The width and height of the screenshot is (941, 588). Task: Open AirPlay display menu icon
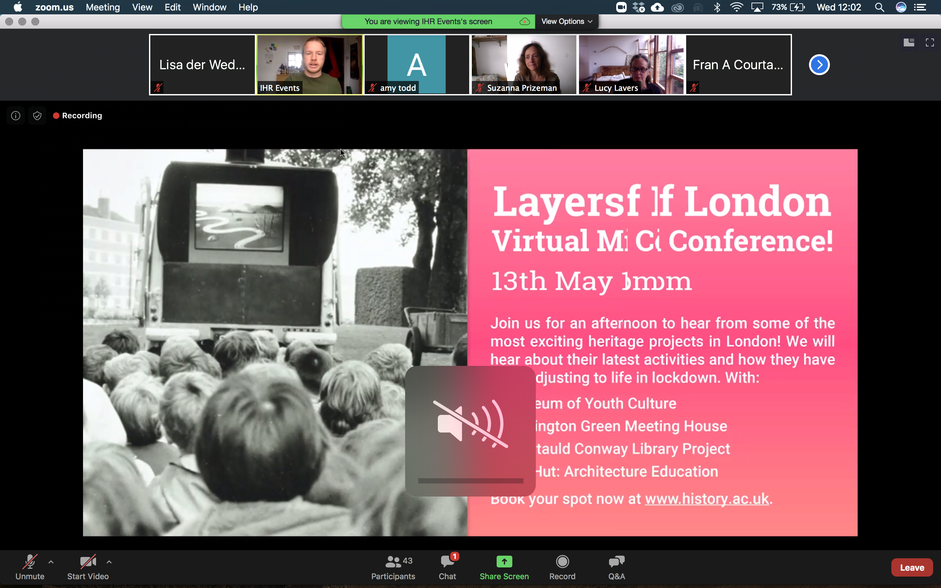[x=757, y=7]
